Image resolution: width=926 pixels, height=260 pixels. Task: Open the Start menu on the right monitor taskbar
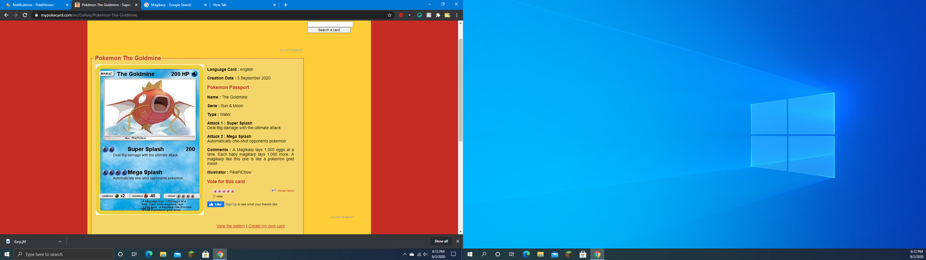(470, 254)
